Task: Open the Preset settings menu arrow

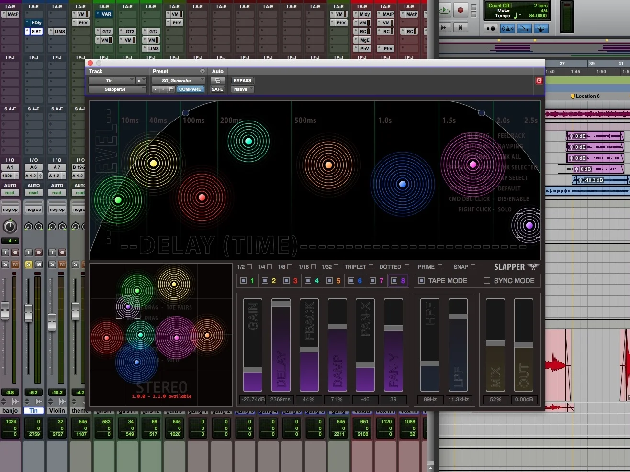Action: click(x=202, y=71)
